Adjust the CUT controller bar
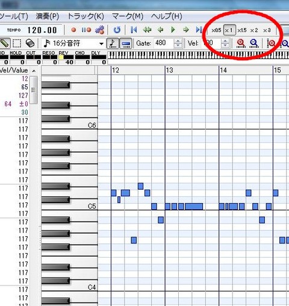Viewport: 289px width, 306px height. point(34,57)
